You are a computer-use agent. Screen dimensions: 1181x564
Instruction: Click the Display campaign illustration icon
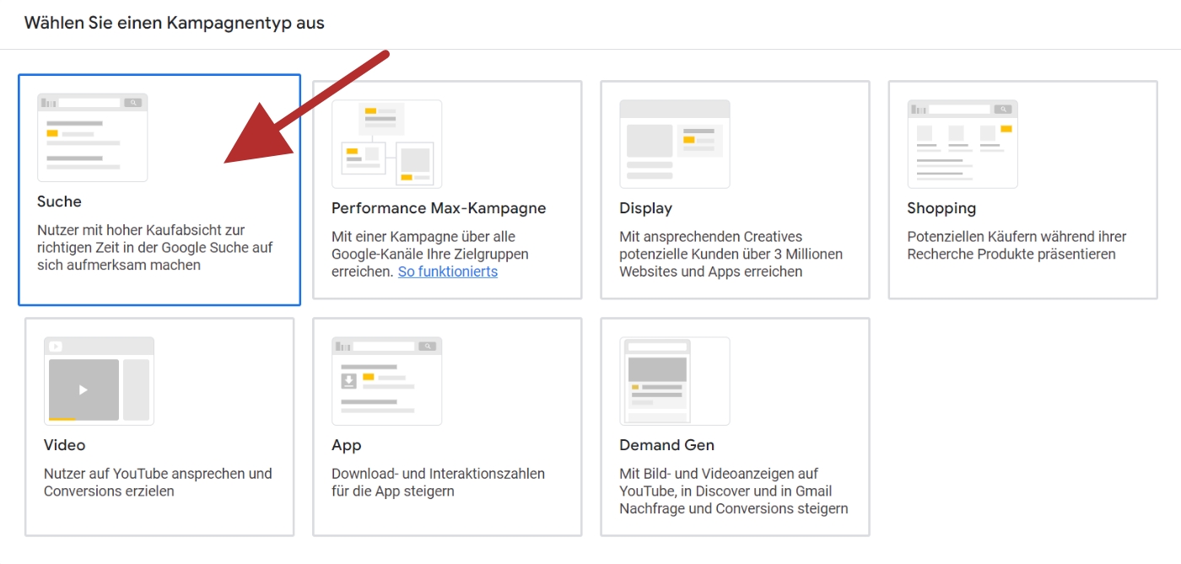click(674, 143)
